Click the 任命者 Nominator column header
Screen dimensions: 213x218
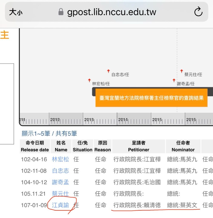coord(183,146)
